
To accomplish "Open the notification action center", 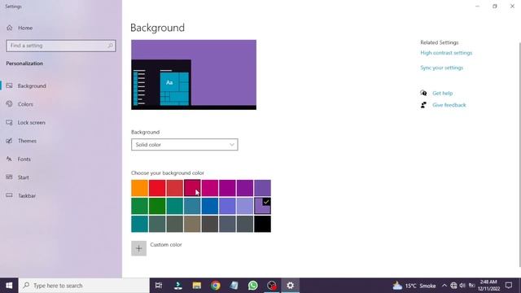I will (x=508, y=286).
